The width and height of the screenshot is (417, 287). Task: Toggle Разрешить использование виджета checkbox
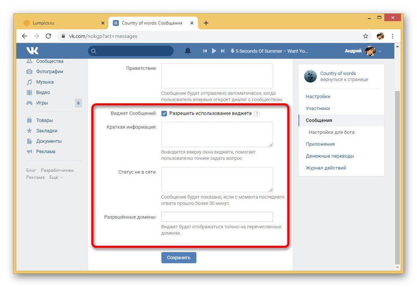[x=164, y=113]
